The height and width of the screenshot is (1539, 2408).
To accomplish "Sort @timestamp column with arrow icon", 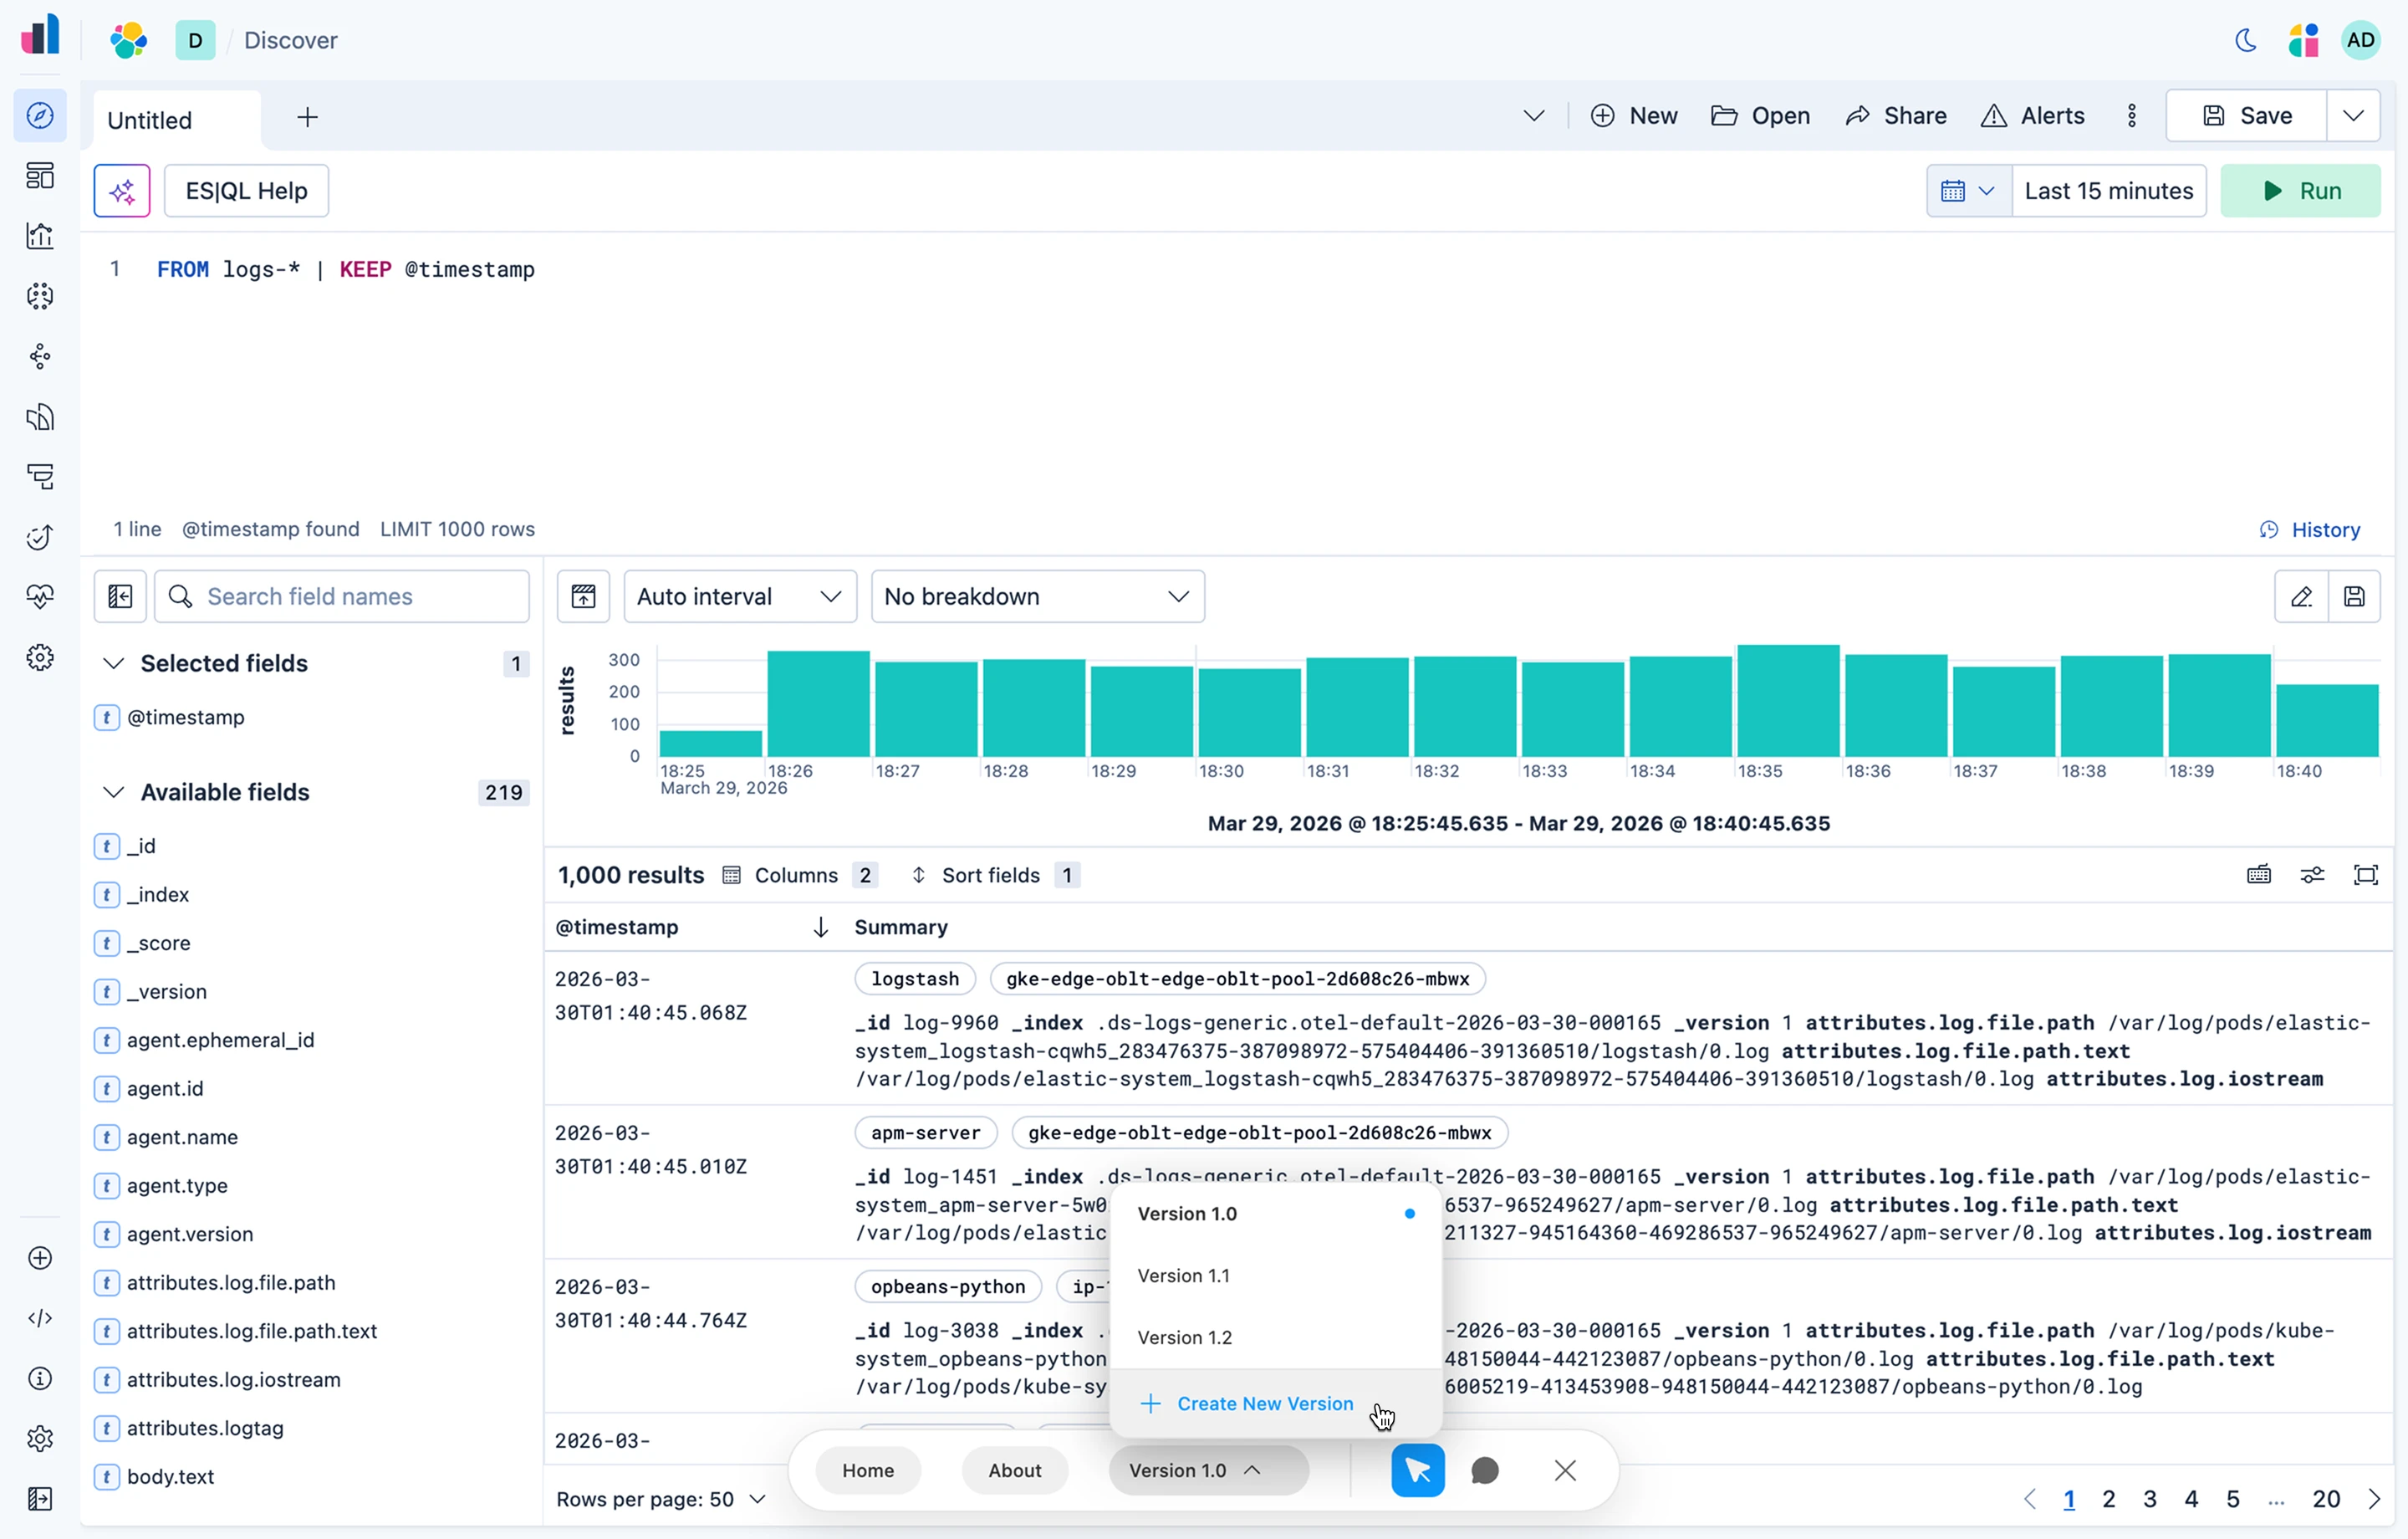I will click(820, 928).
